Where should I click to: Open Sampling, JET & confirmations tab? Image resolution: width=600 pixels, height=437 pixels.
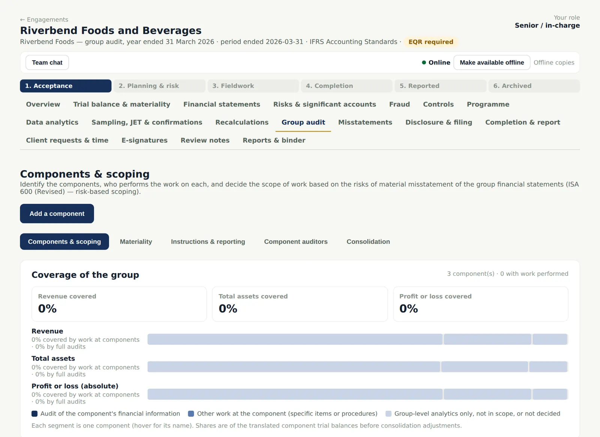click(x=147, y=123)
